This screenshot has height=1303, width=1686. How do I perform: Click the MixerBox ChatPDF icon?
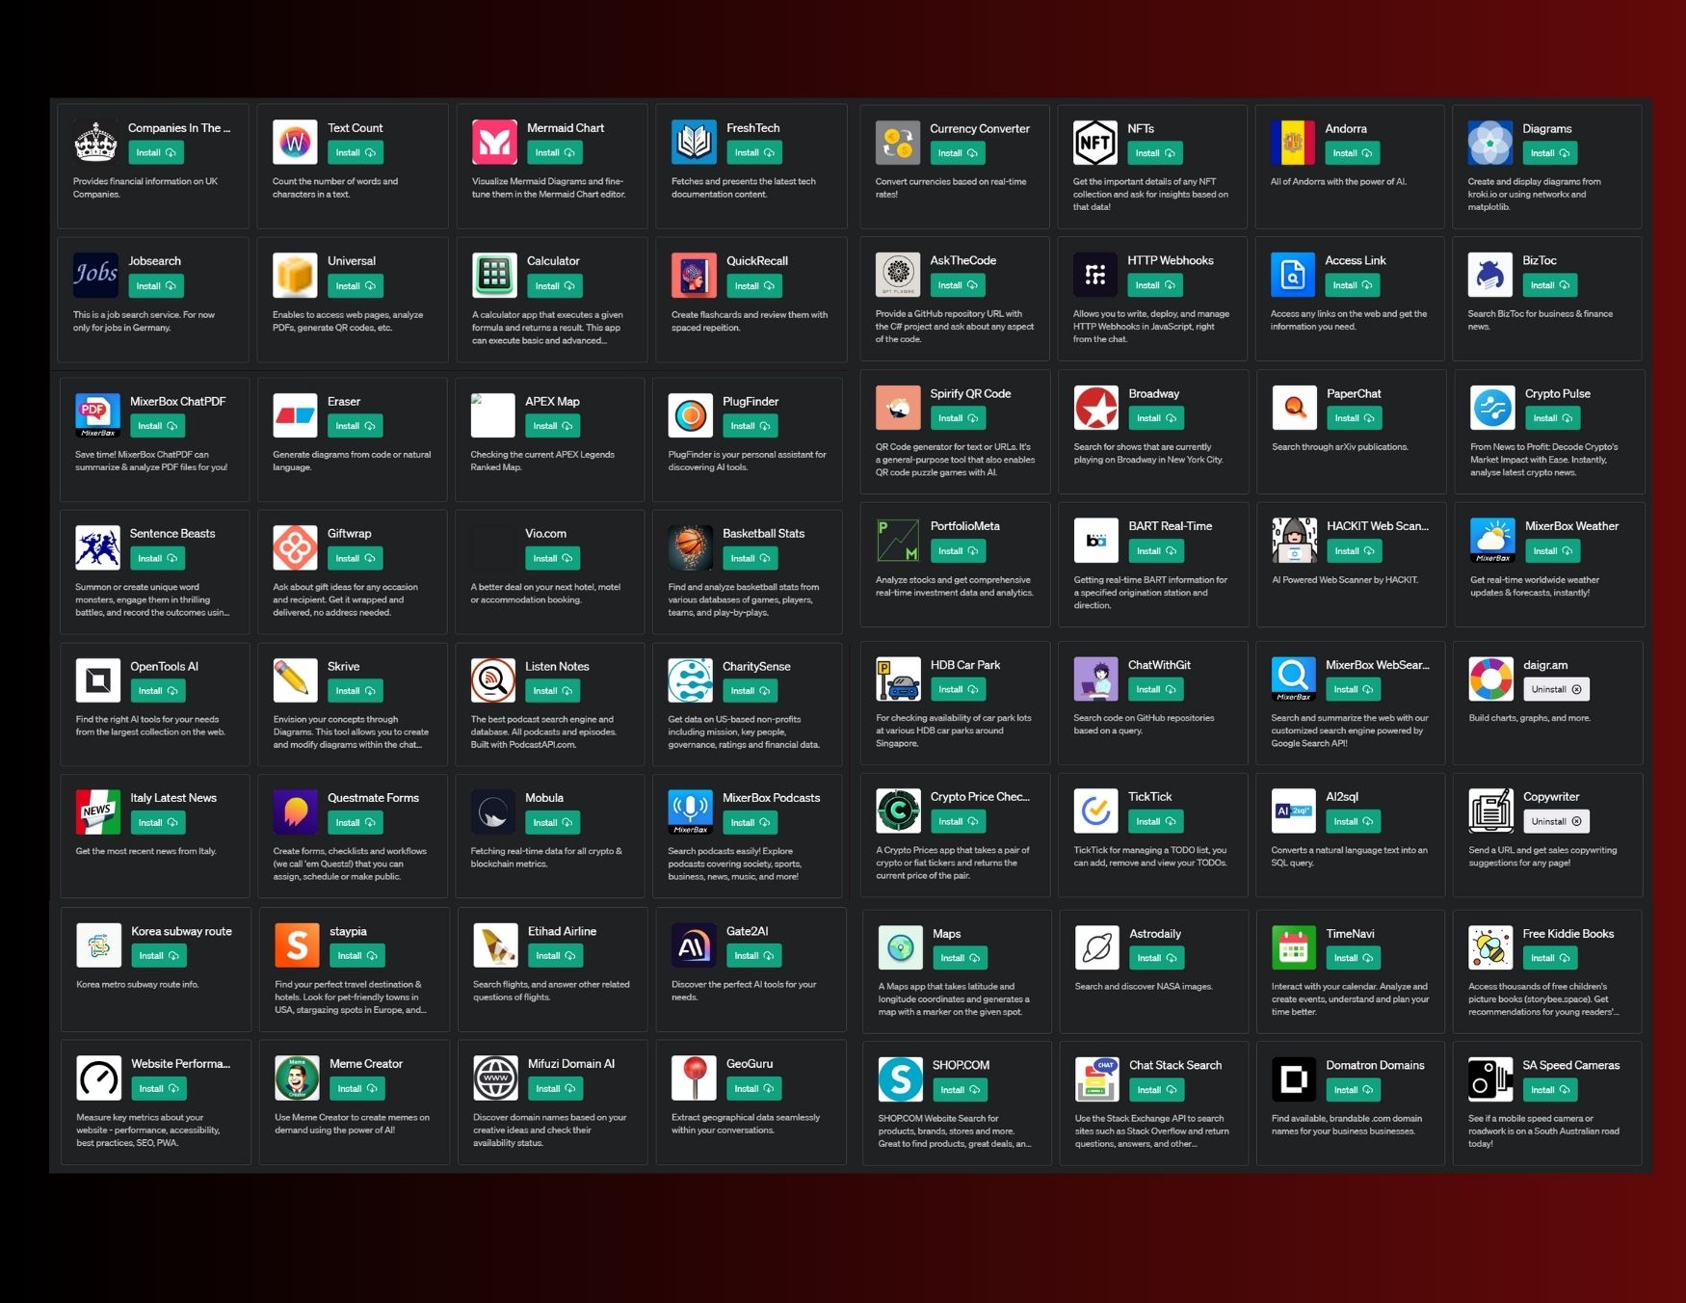pos(97,416)
